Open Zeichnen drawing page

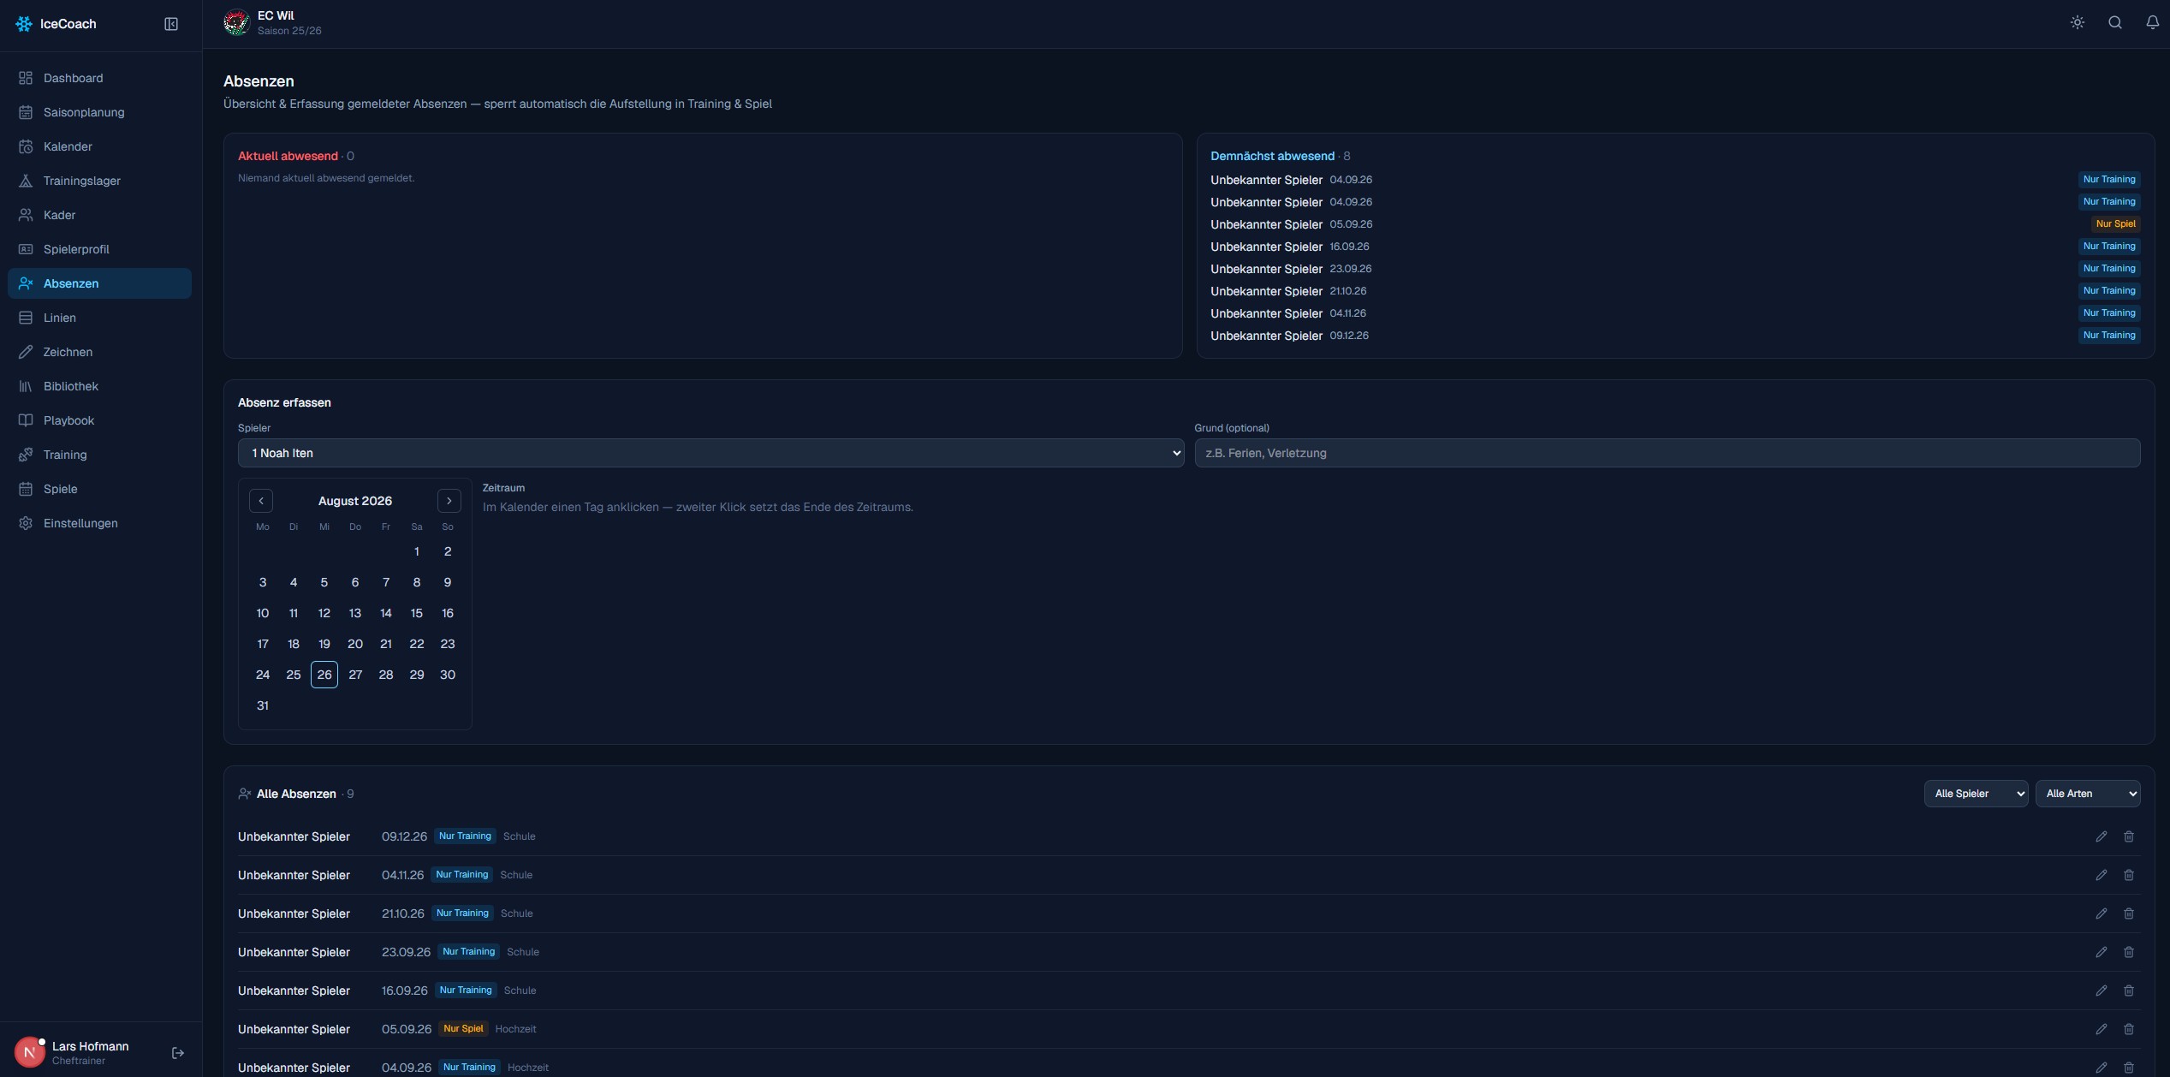pos(99,352)
